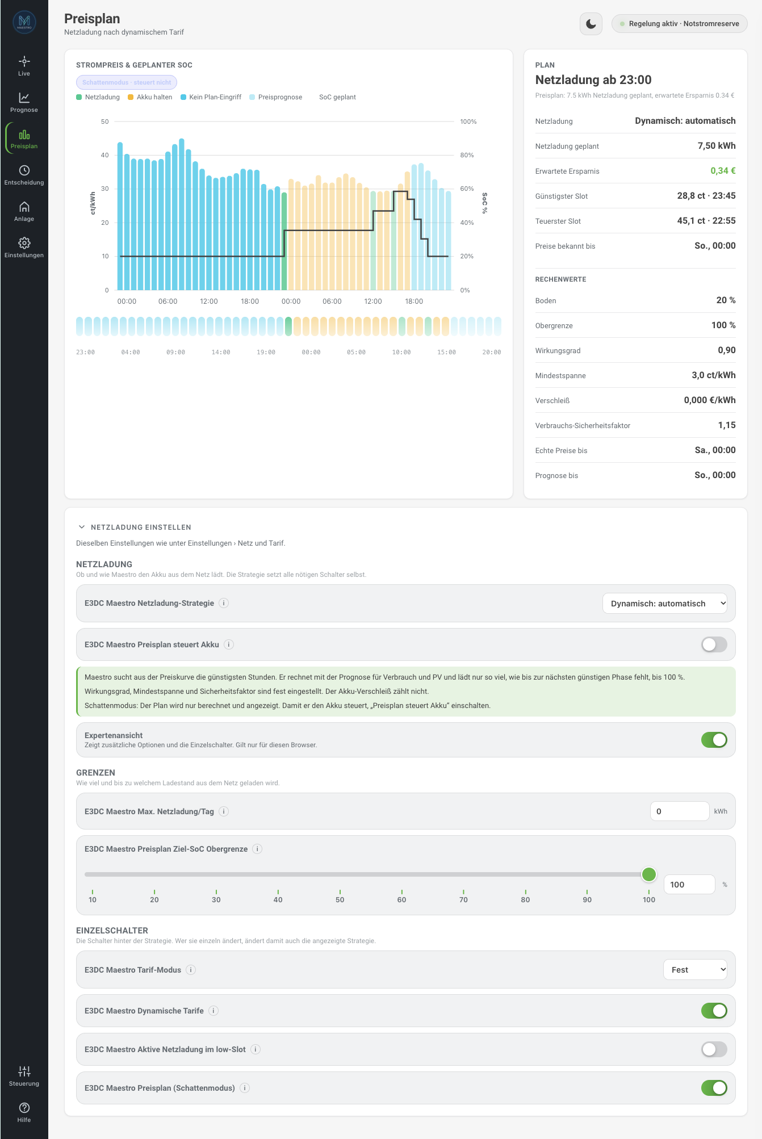Show info for Preisplan steuert Akku
762x1139 pixels.
pos(229,644)
